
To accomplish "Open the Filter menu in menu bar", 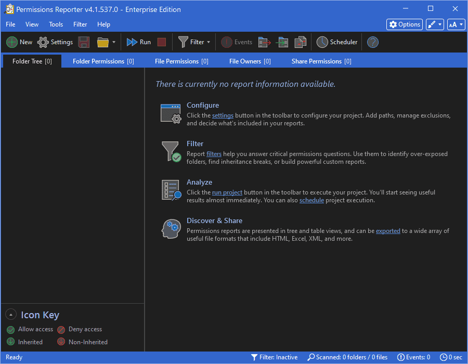I will pyautogui.click(x=80, y=24).
